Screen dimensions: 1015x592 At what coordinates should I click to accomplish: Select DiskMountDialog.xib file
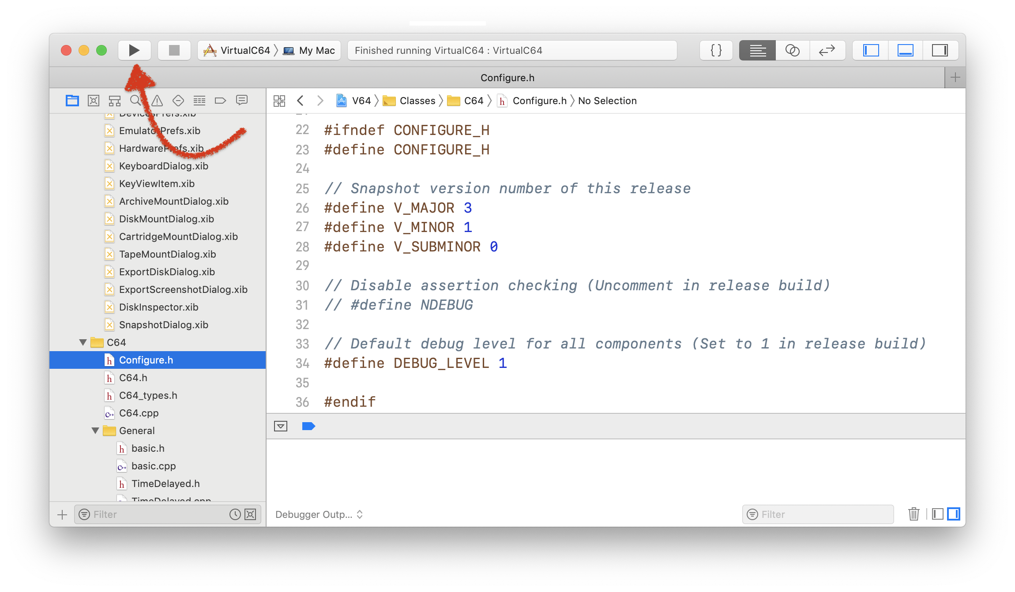click(x=158, y=219)
